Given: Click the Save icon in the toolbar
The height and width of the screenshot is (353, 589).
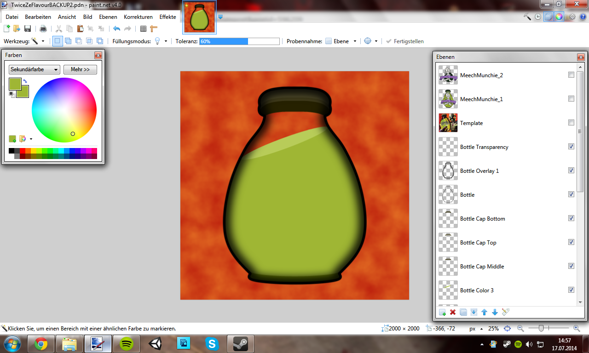Looking at the screenshot, I should coord(28,28).
